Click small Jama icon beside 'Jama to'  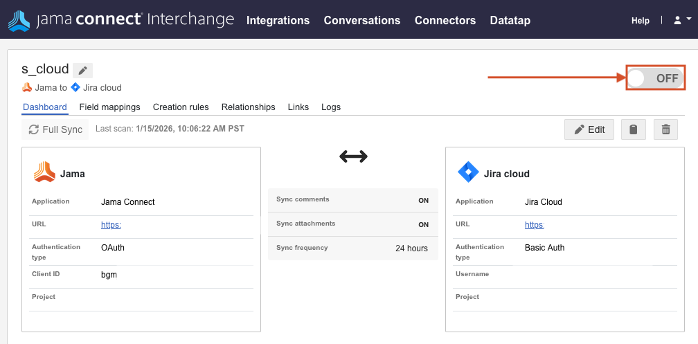click(27, 87)
